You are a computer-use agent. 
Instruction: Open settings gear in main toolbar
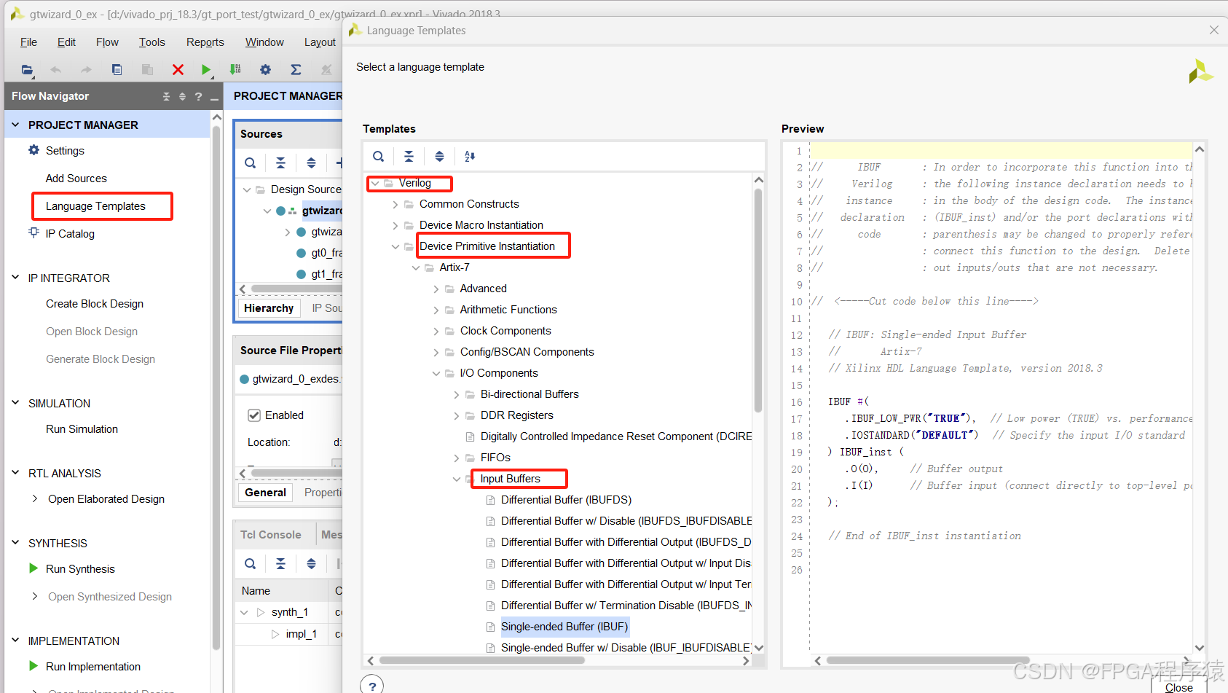pyautogui.click(x=265, y=70)
